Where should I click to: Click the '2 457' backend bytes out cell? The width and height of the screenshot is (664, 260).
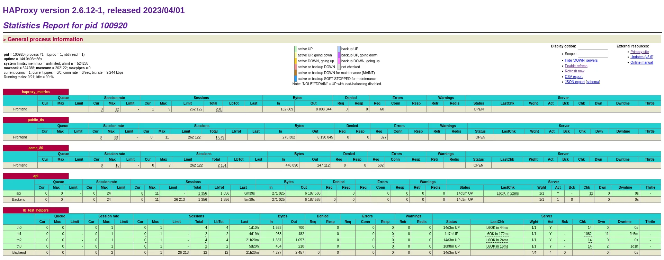coord(294,253)
